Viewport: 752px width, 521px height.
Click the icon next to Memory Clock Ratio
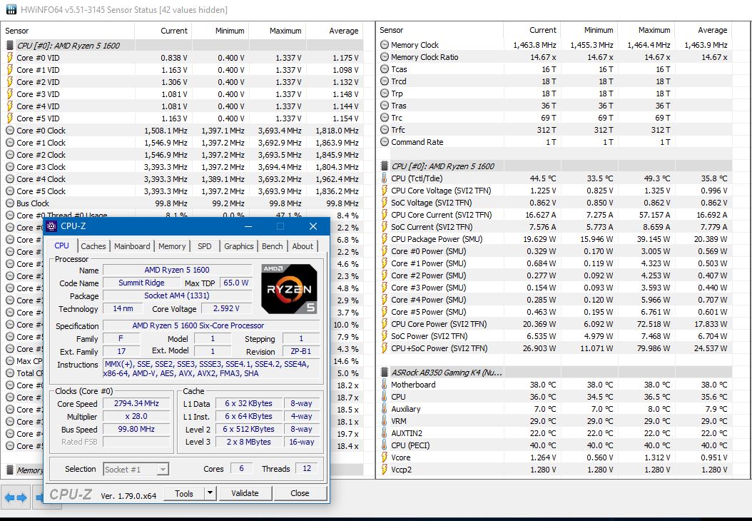384,56
